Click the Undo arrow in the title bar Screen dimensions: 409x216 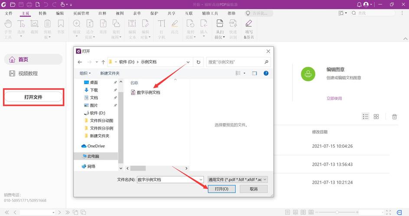pos(46,4)
